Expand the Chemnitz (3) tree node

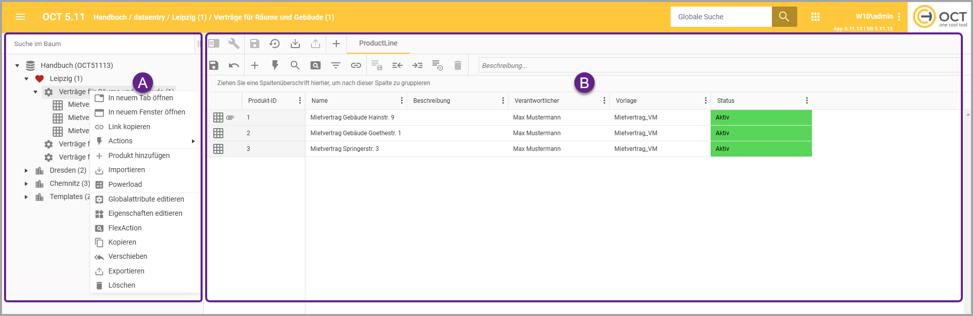click(26, 184)
